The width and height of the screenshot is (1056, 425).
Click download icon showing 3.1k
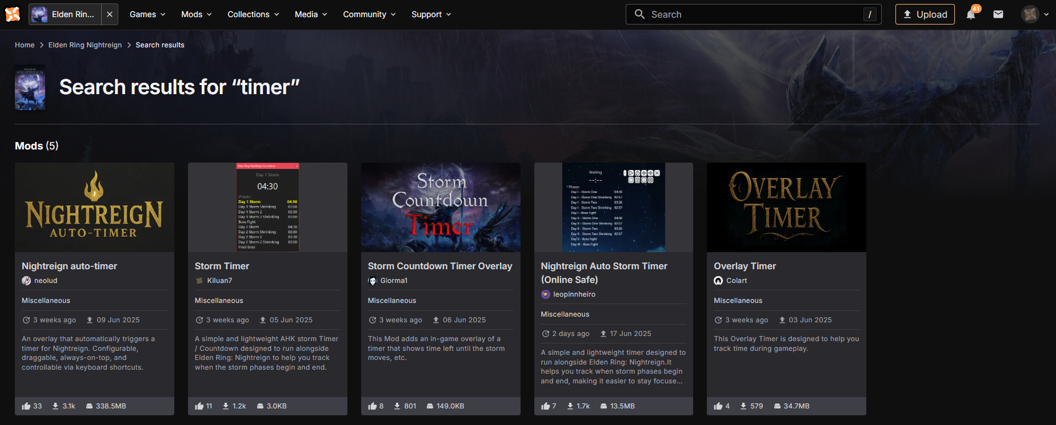pos(55,406)
